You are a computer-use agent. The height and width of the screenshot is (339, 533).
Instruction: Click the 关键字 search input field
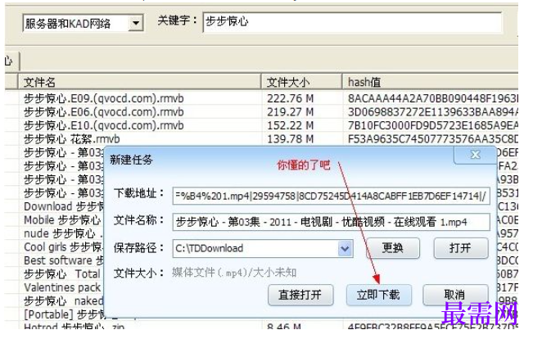coord(352,22)
